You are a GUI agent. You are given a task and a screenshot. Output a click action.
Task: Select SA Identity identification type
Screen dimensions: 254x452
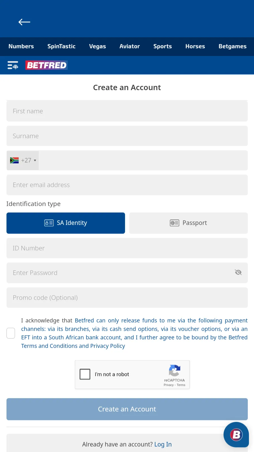pyautogui.click(x=66, y=223)
